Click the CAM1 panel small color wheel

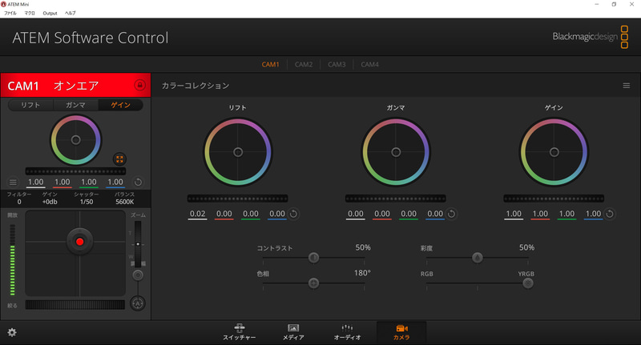pos(75,140)
